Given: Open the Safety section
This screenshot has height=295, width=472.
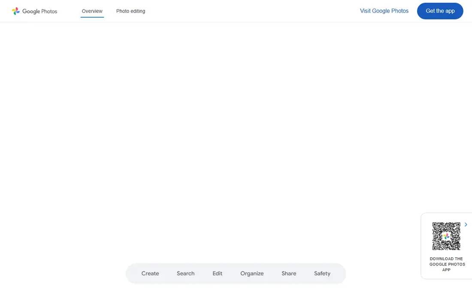Looking at the screenshot, I should click(x=322, y=274).
